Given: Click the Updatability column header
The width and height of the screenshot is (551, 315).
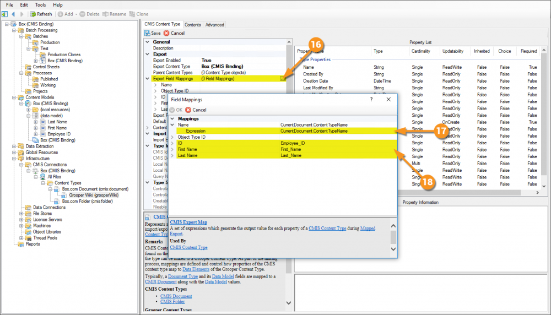Looking at the screenshot, I should 453,51.
